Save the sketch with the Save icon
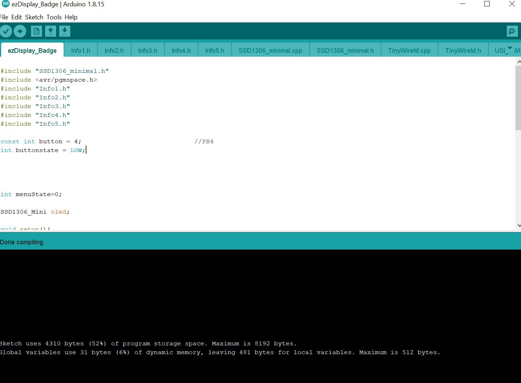521x383 pixels. 65,31
